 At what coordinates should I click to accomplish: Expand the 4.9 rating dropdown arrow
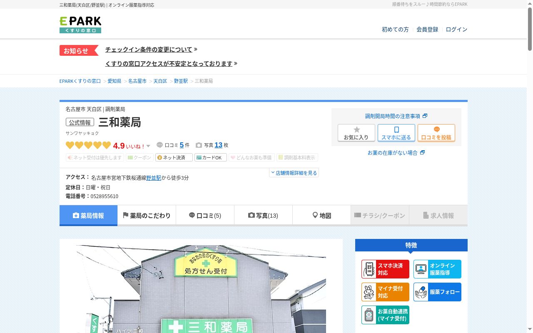pos(148,146)
